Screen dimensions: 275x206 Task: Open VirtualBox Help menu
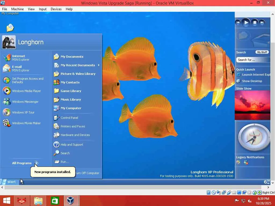click(69, 9)
